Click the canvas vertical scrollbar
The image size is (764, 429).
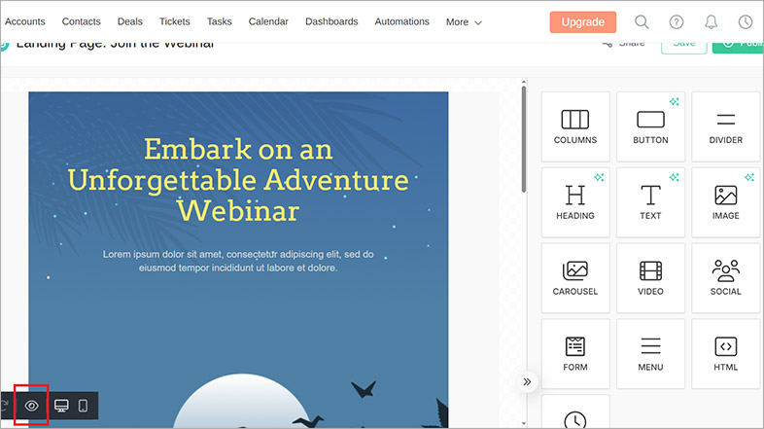coord(524,139)
